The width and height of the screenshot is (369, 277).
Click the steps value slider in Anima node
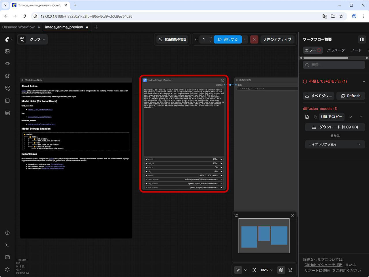click(x=184, y=167)
